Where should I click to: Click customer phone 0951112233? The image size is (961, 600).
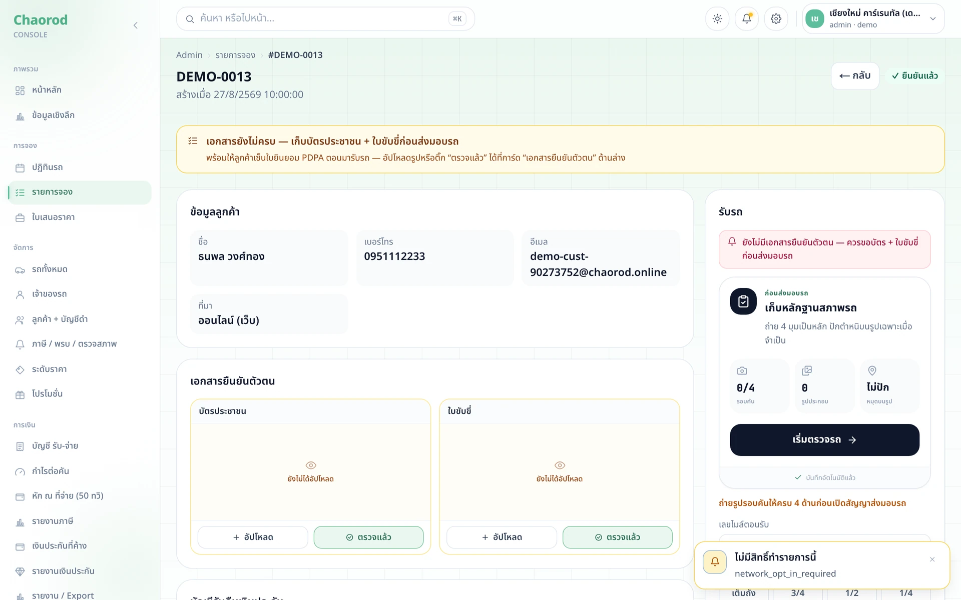point(394,256)
